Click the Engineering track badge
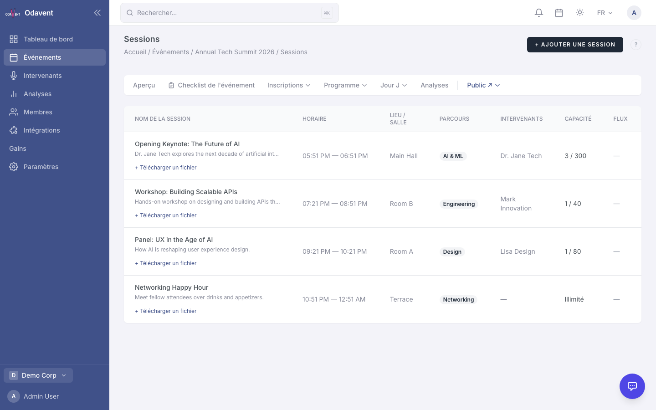The height and width of the screenshot is (410, 656). (x=459, y=204)
